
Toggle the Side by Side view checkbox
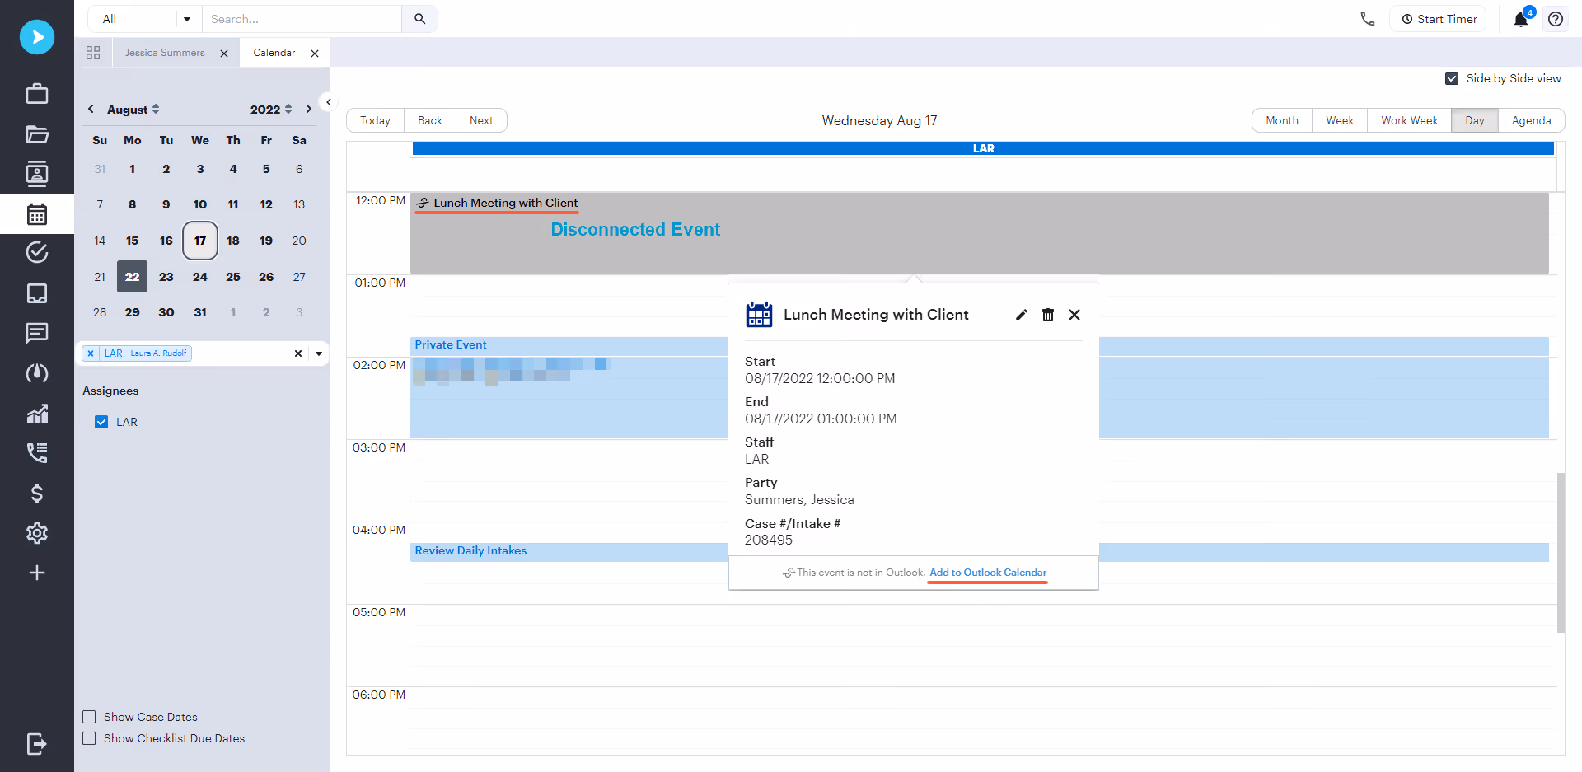(1452, 78)
